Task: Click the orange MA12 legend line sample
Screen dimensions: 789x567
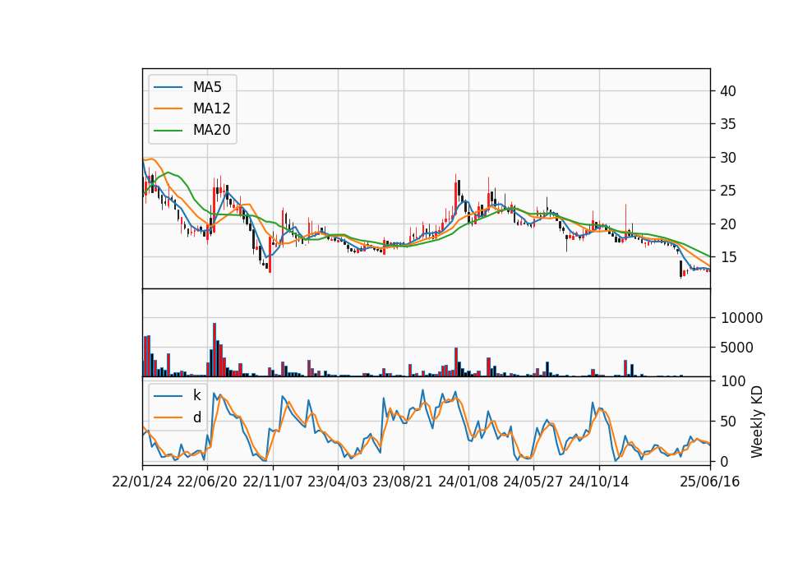Action: tap(168, 108)
